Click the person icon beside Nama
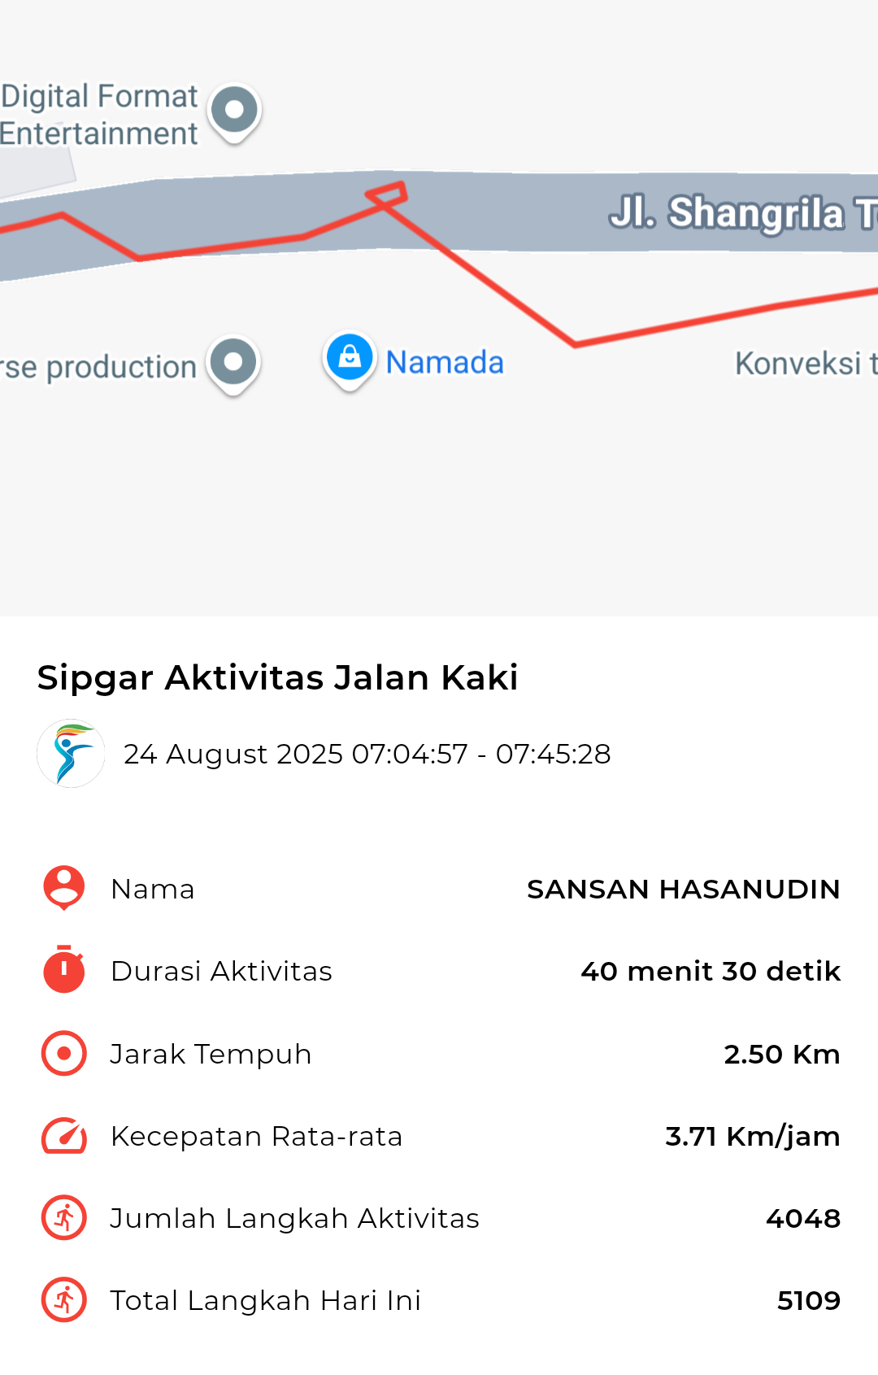 point(63,888)
